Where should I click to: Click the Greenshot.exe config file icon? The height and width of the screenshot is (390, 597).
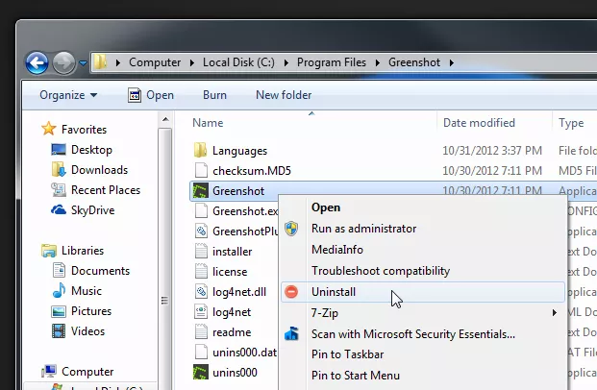[x=201, y=210]
